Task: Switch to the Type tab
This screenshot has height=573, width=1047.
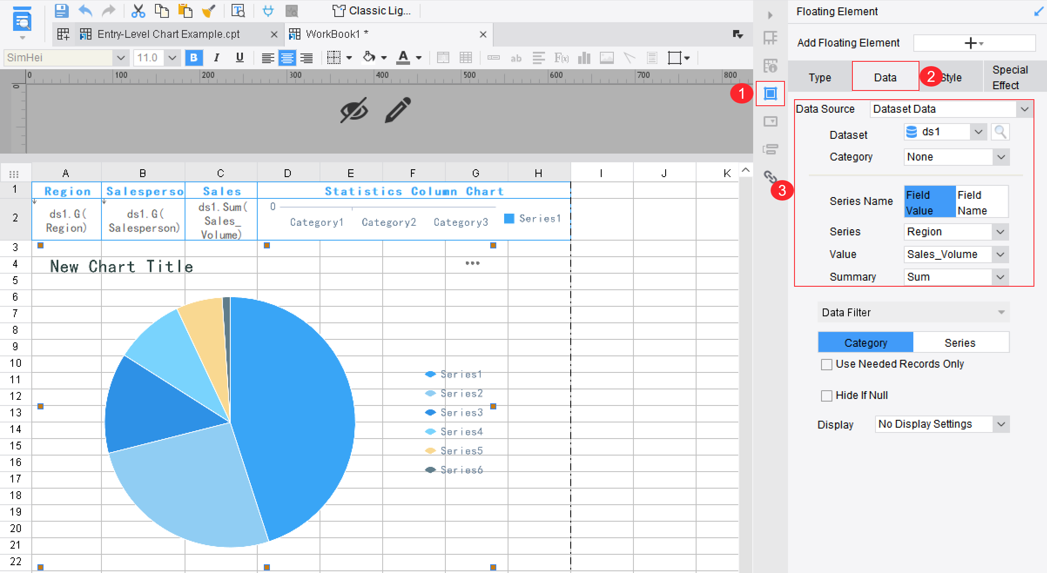Action: [x=820, y=77]
